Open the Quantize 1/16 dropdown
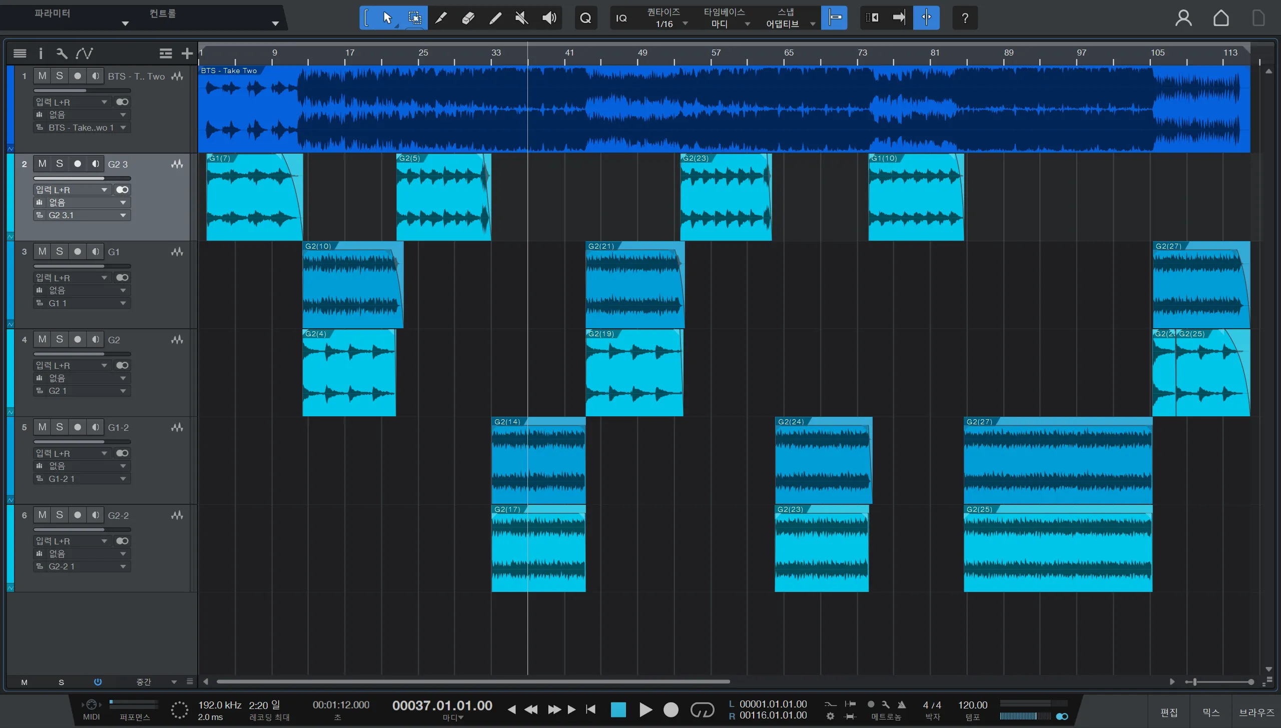This screenshot has width=1281, height=728. (x=671, y=24)
